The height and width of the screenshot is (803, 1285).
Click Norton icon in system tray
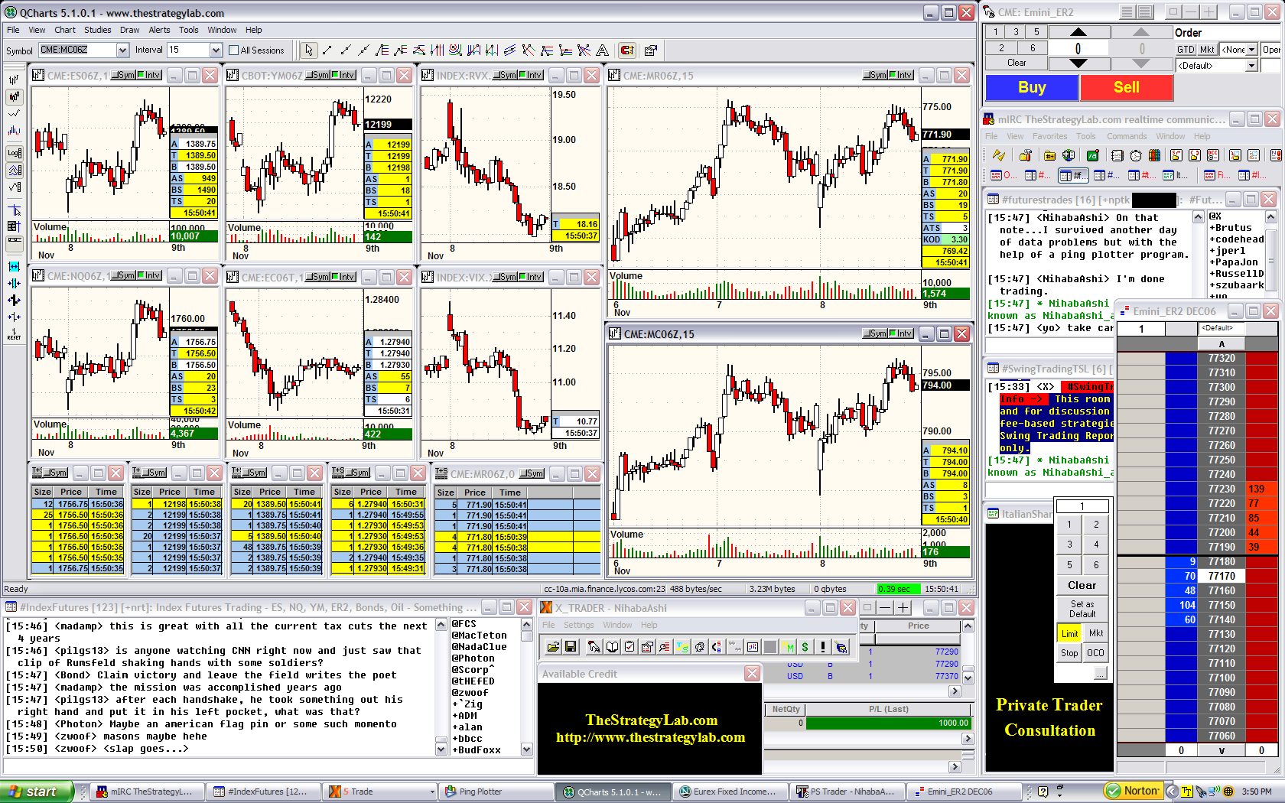coord(1134,791)
